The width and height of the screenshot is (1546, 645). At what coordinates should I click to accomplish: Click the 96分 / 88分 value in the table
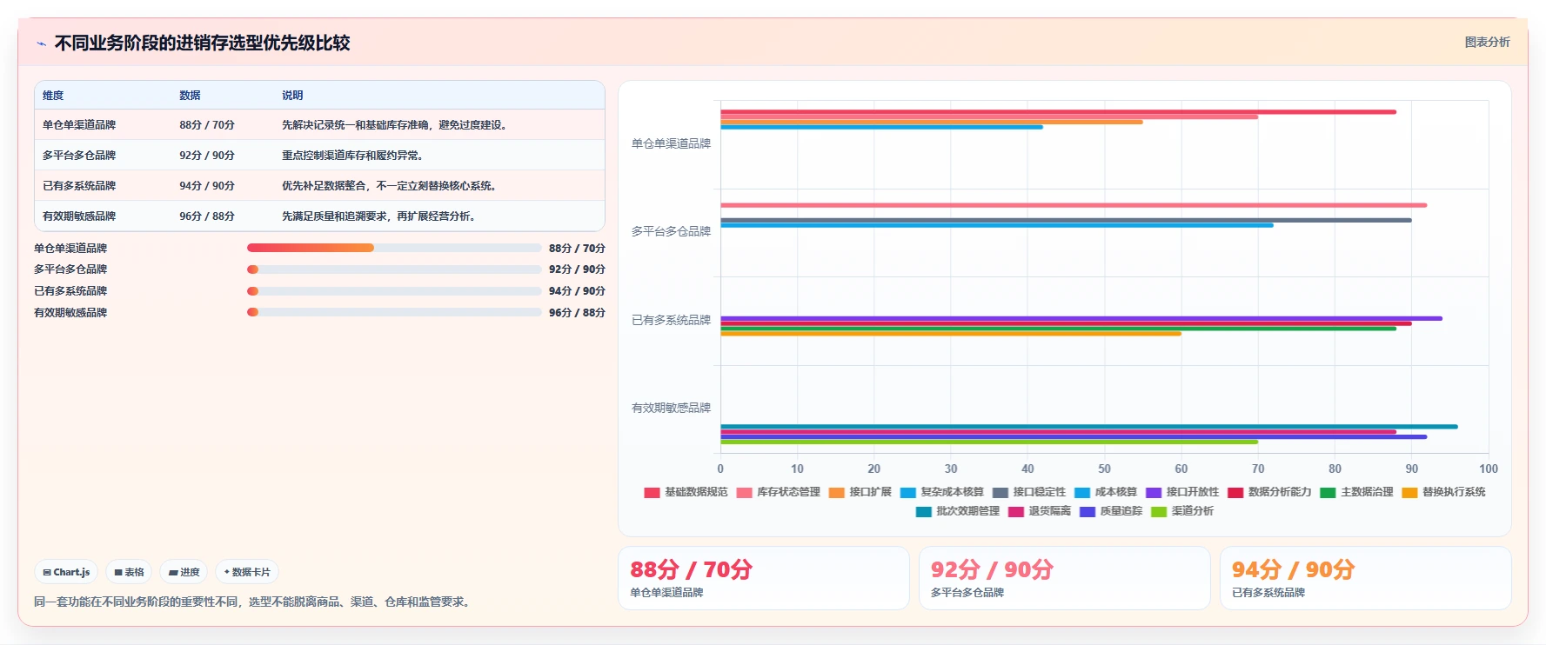coord(207,216)
